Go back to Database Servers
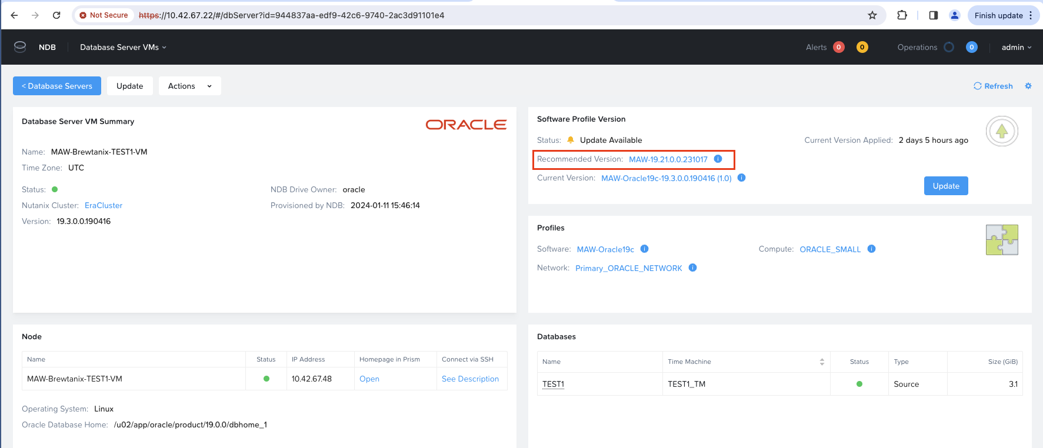Viewport: 1043px width, 448px height. pyautogui.click(x=57, y=86)
